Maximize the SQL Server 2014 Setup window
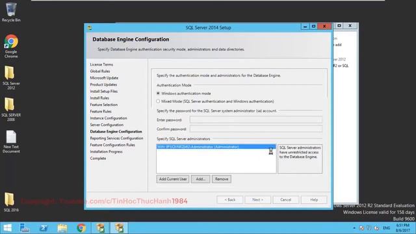Screen dimensions: 416x234 313,26
